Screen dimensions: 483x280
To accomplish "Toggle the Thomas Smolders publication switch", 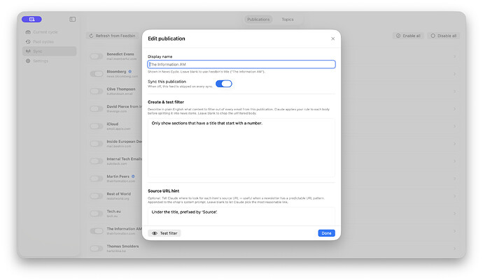I will pos(97,249).
